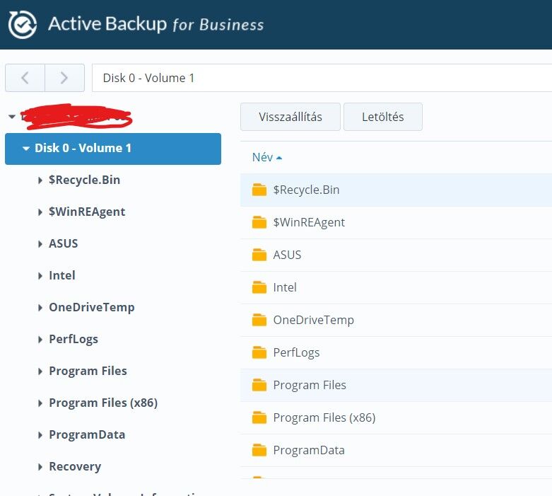Click the Disk 0 - Volume 1 path field

(x=322, y=78)
